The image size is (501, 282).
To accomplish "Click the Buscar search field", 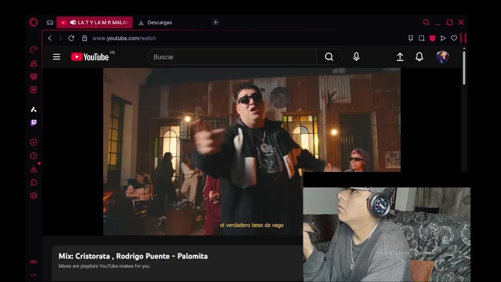I will pos(232,57).
